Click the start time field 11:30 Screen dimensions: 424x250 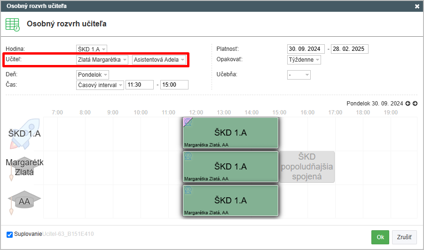click(x=140, y=85)
